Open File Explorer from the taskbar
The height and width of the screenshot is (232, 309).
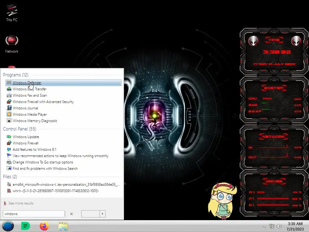click(x=63, y=226)
